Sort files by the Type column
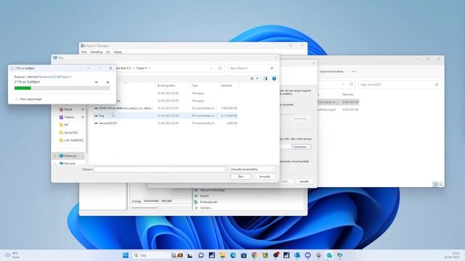This screenshot has height=261, width=465. (x=195, y=86)
